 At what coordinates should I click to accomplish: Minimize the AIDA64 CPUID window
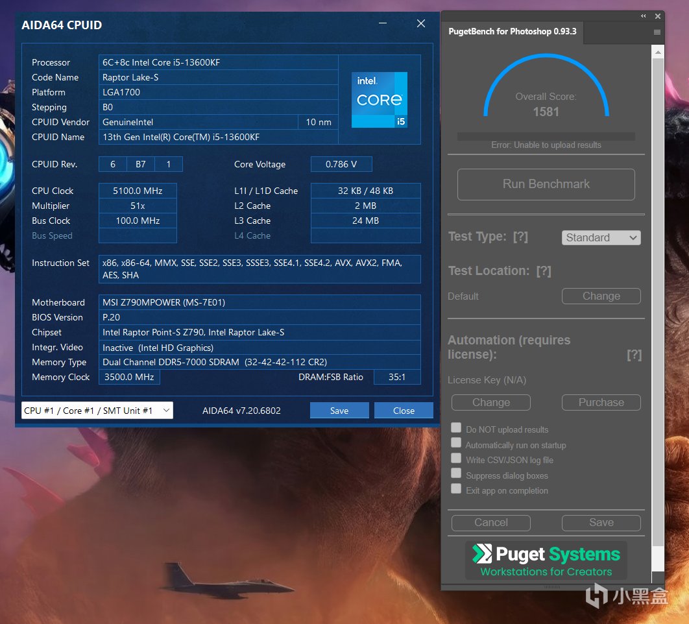[x=383, y=23]
